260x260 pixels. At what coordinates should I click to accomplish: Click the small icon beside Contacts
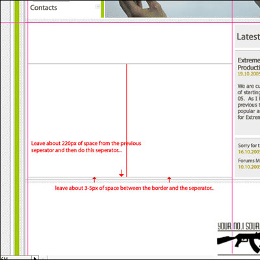[x=98, y=6]
